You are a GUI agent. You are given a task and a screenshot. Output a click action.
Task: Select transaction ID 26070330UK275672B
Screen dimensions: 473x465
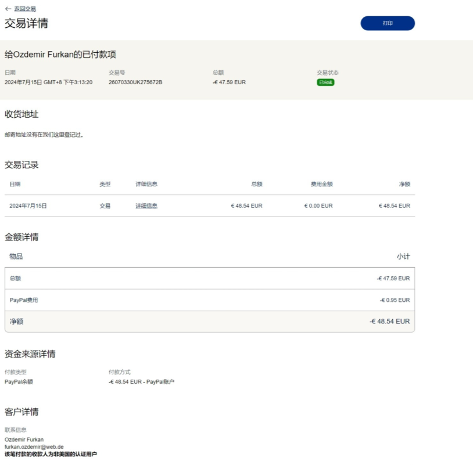point(135,82)
